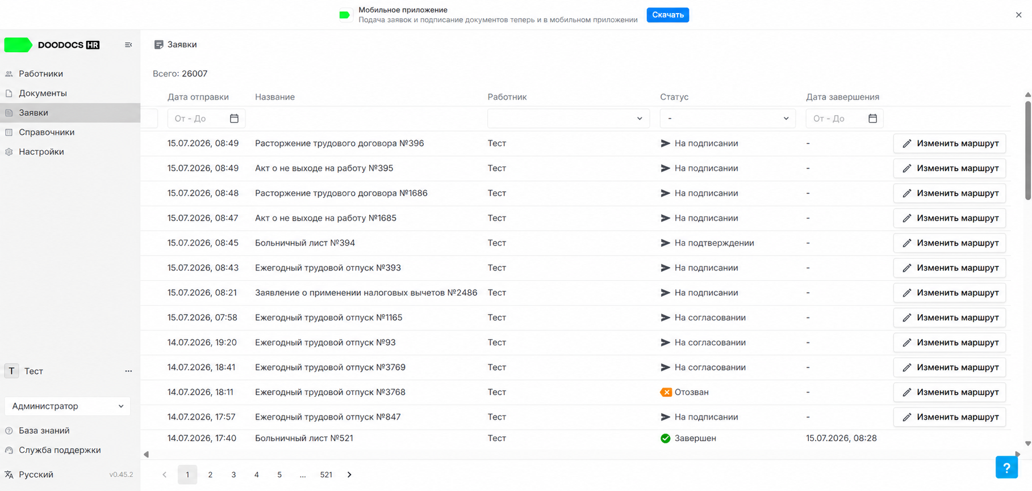Change route for налоговых вычетов №2486

click(950, 293)
